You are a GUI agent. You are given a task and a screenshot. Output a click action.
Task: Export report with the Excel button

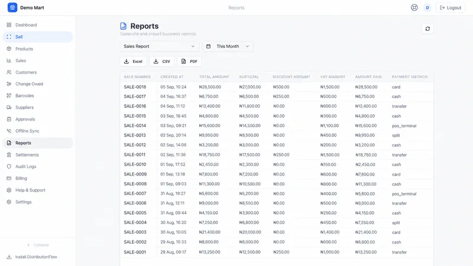133,61
